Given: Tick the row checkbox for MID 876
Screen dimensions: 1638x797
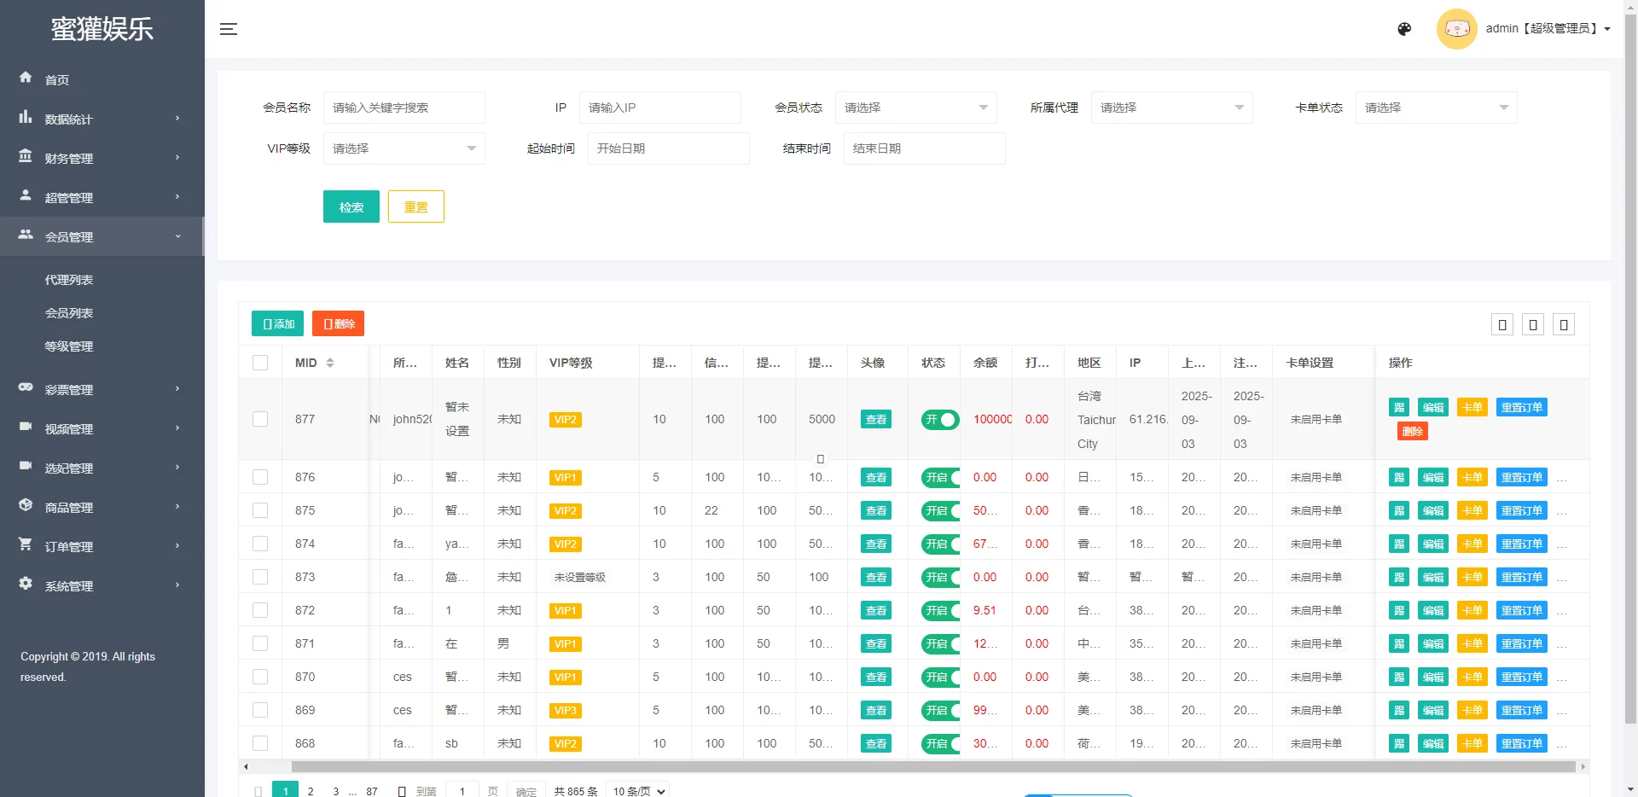Looking at the screenshot, I should pyautogui.click(x=260, y=477).
